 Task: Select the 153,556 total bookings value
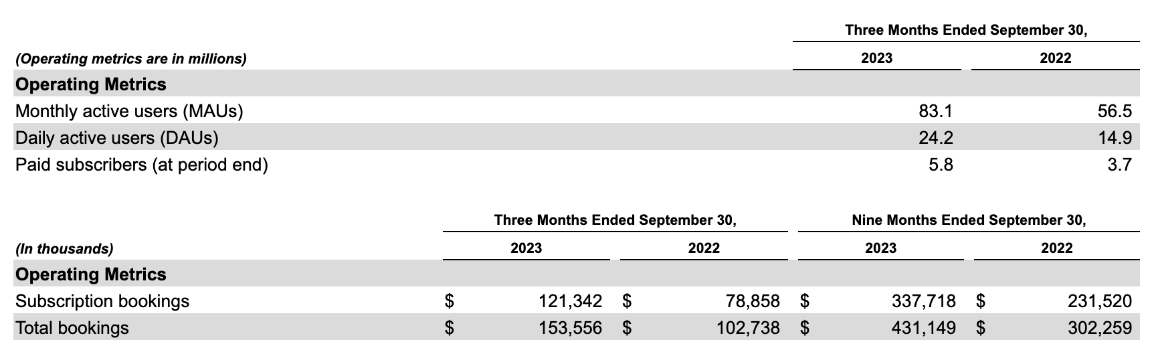tap(570, 328)
